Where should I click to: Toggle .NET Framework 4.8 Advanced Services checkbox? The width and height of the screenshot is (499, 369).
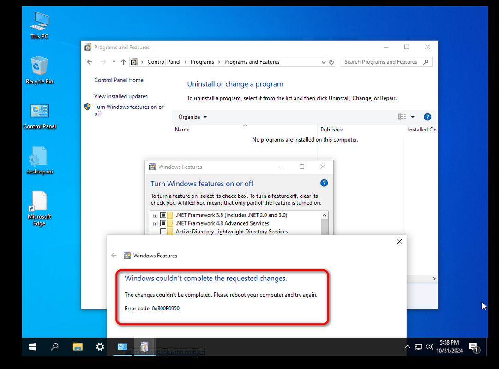point(163,223)
